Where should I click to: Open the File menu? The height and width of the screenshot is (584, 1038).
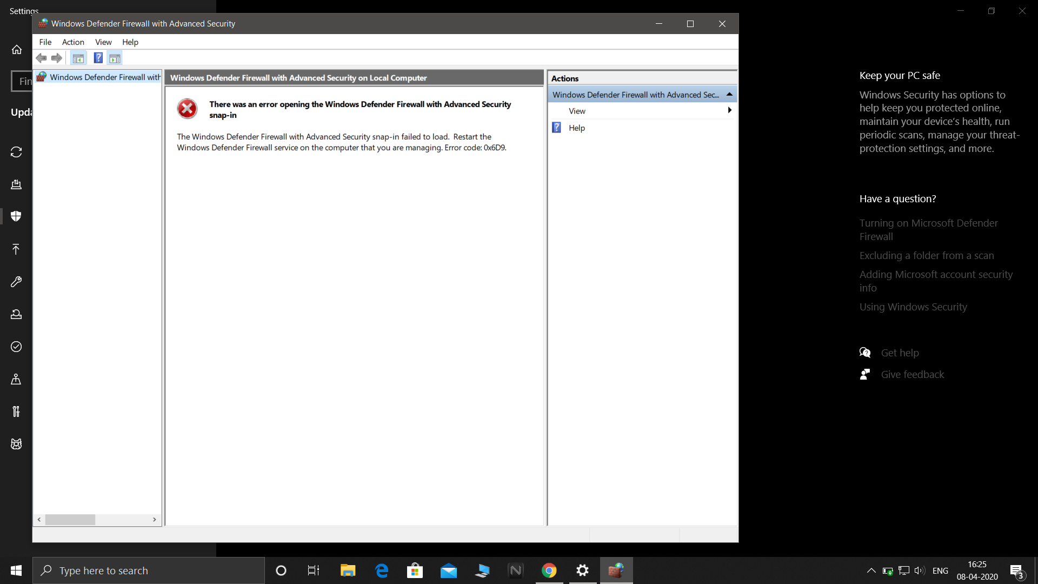coord(45,42)
